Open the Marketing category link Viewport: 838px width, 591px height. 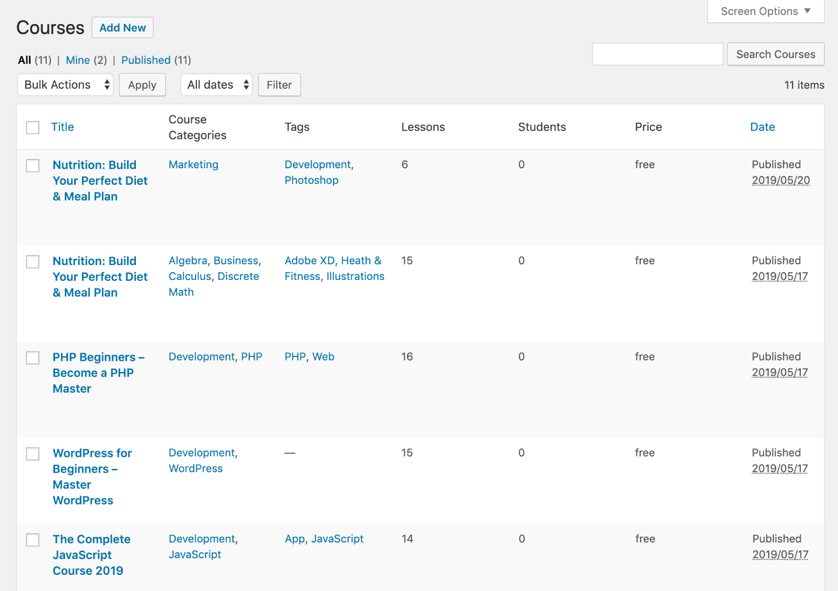point(193,164)
